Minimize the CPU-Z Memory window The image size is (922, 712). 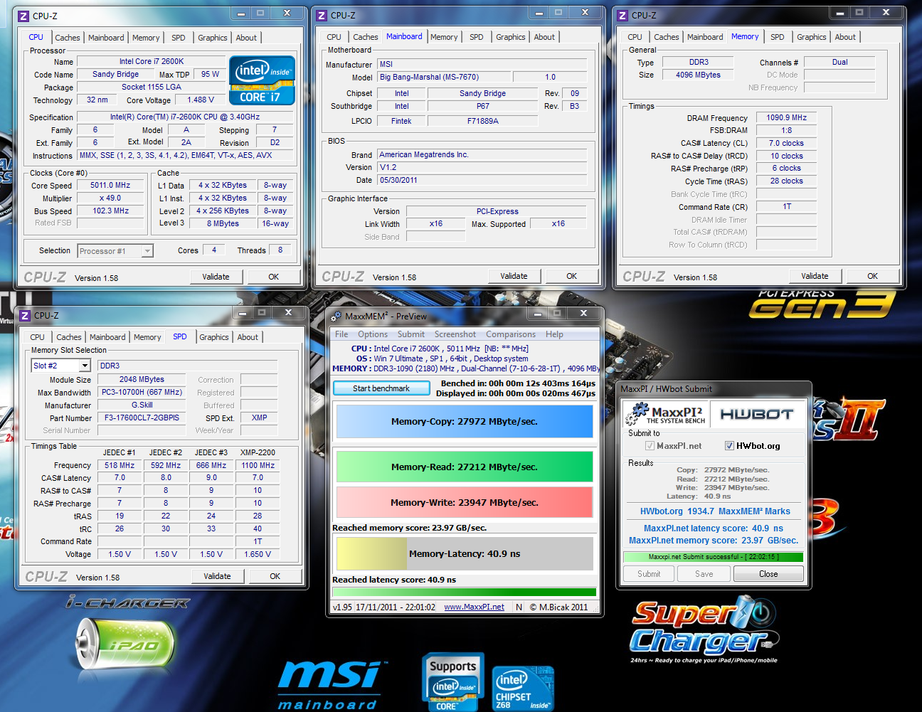point(840,13)
